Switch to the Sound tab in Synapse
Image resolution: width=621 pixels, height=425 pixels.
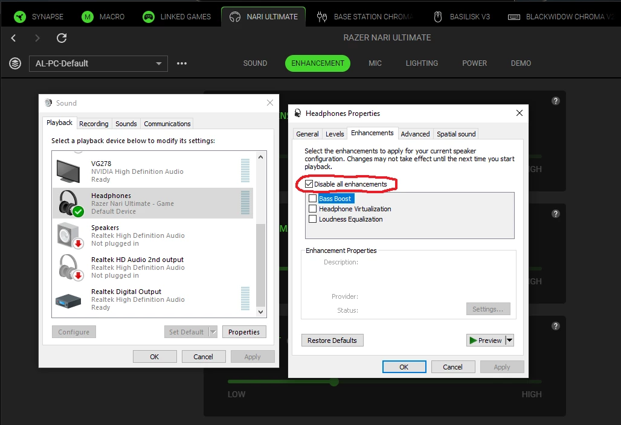pos(255,63)
